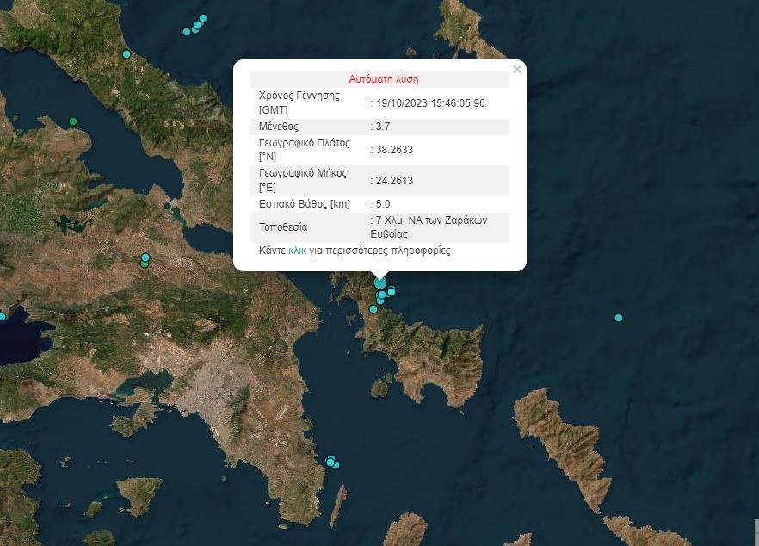Click the single cyan marker on the northern peninsula
Image resolution: width=759 pixels, height=546 pixels.
[126, 54]
